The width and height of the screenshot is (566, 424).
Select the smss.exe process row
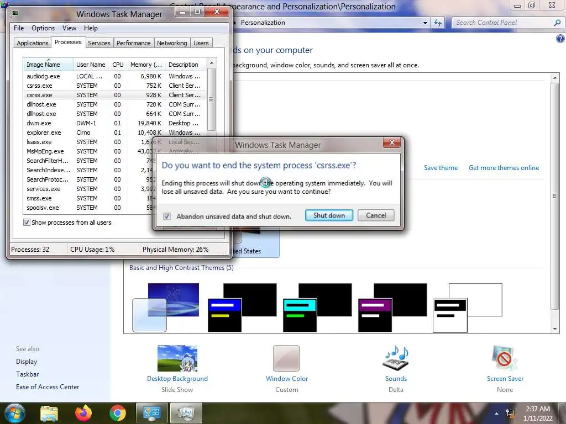click(x=88, y=198)
